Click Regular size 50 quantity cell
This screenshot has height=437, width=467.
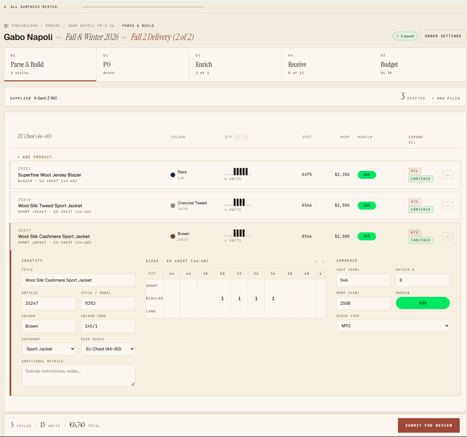222,298
